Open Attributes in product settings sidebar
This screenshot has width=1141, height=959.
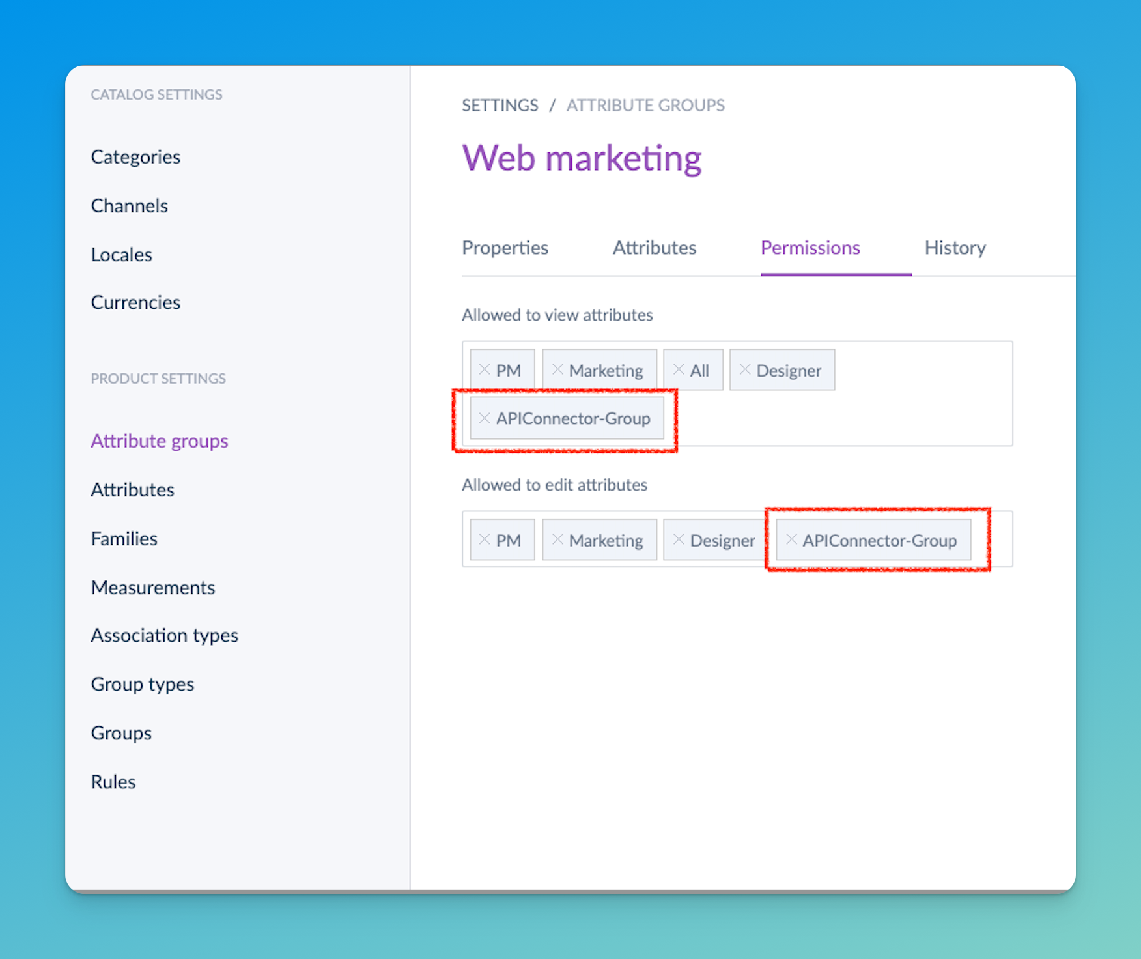tap(133, 490)
